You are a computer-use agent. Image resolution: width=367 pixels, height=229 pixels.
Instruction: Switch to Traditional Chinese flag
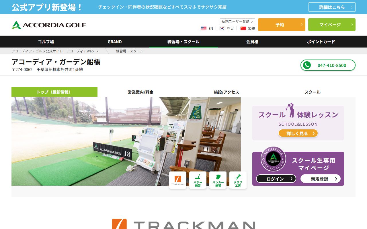click(x=247, y=28)
